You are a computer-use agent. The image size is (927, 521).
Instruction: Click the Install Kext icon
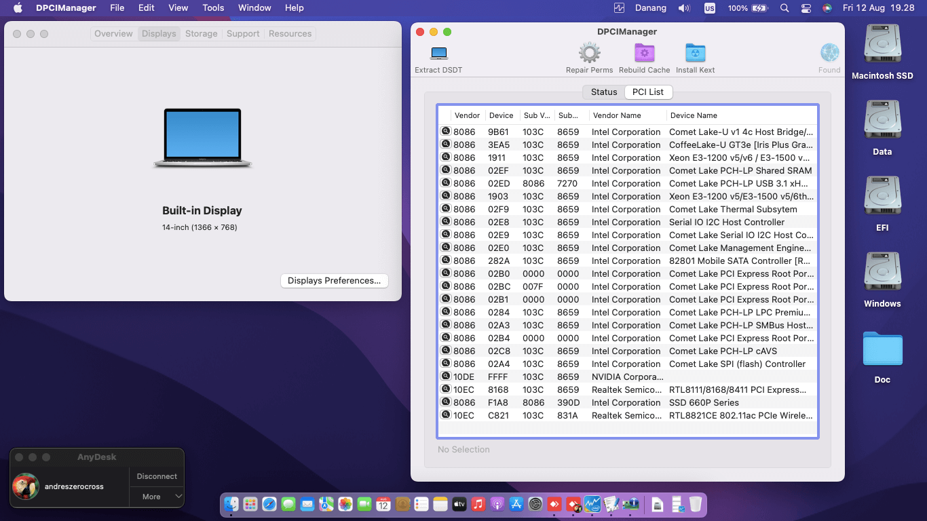pos(695,53)
